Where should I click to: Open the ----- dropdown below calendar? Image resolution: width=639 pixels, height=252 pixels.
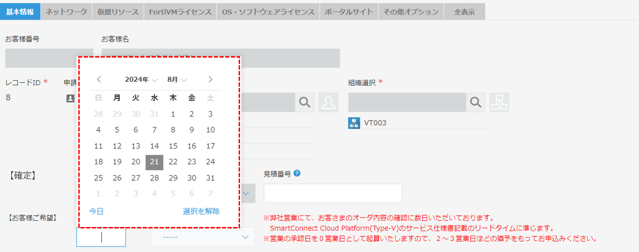pyautogui.click(x=203, y=237)
